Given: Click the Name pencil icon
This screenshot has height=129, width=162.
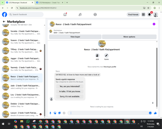Looking at the screenshot, I should coord(106,55).
